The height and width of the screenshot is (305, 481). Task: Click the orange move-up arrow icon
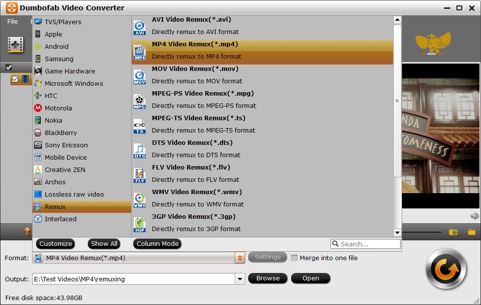[27, 231]
